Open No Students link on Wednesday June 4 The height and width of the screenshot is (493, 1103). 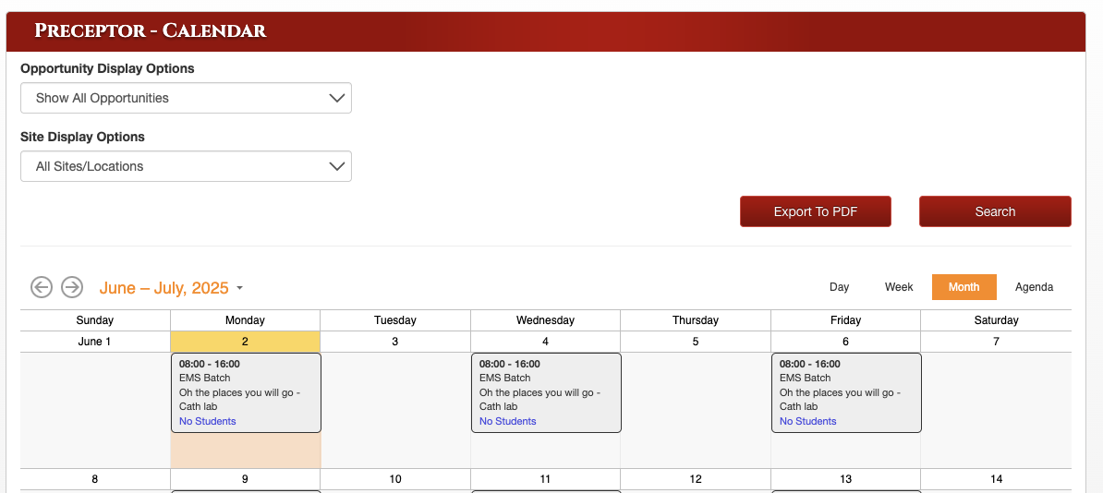click(x=508, y=421)
